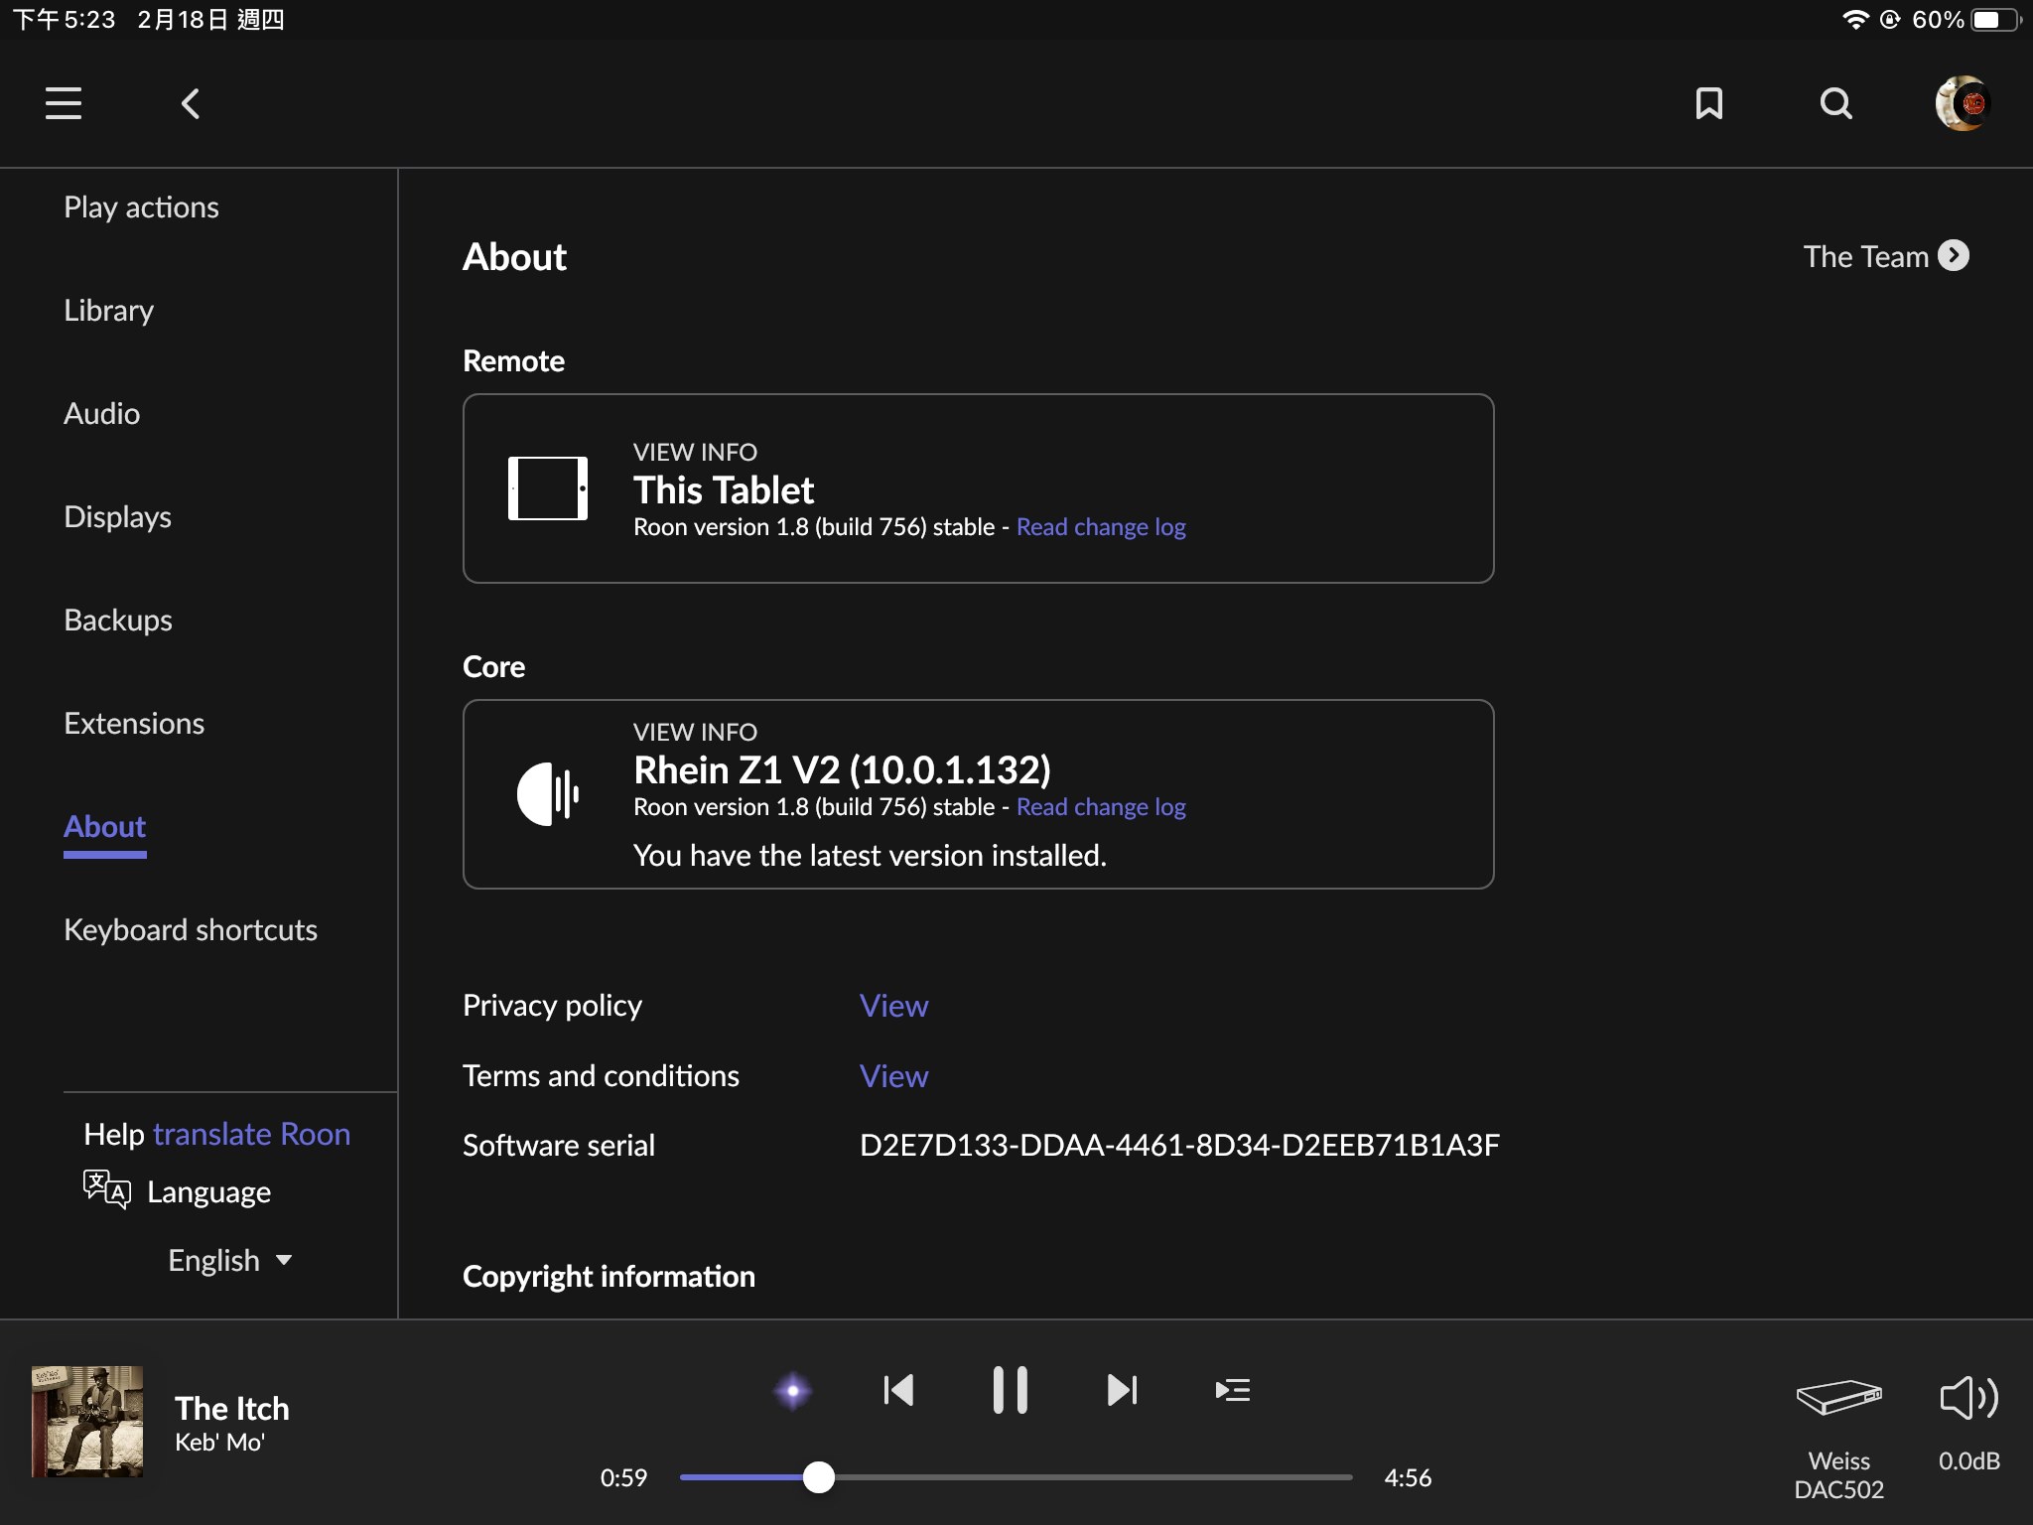Screen dimensions: 2033x1525
Task: Open search with the magnifier icon
Action: (1835, 103)
